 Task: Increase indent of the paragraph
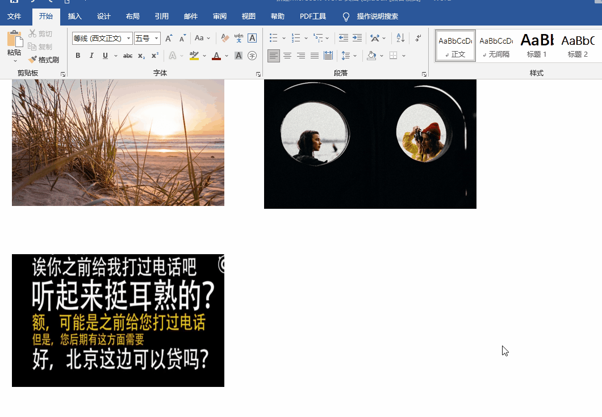tap(357, 38)
